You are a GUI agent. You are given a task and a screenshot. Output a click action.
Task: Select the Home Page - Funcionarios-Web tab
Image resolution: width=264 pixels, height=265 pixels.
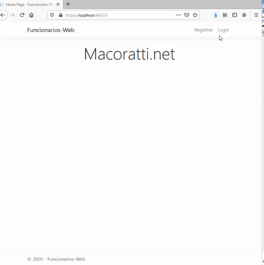click(29, 4)
